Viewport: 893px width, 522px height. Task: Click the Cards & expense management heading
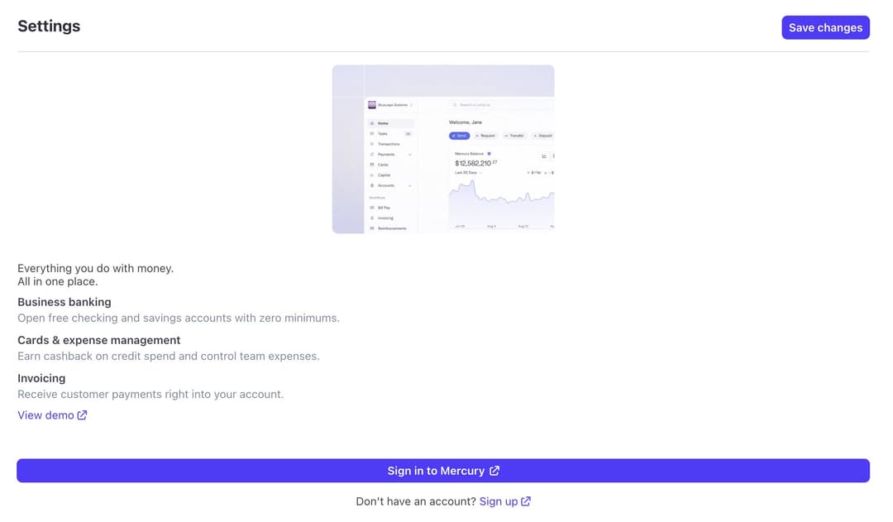99,340
